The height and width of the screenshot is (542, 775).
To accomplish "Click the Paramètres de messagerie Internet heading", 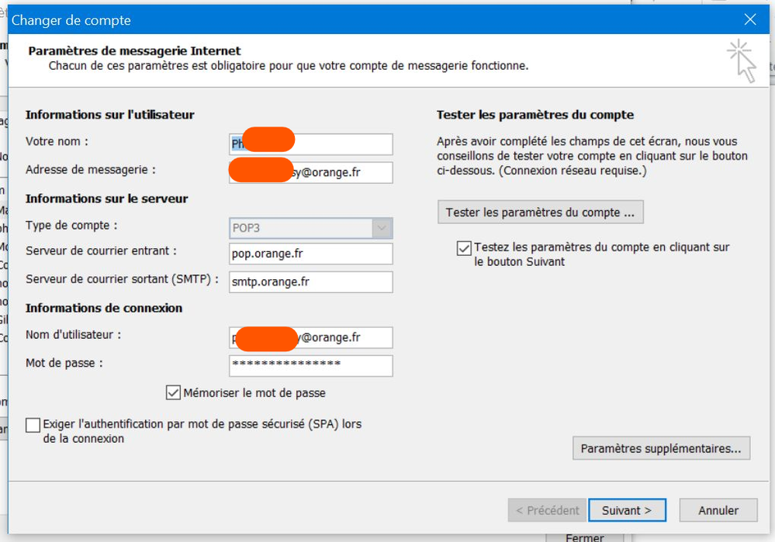I will tap(134, 51).
